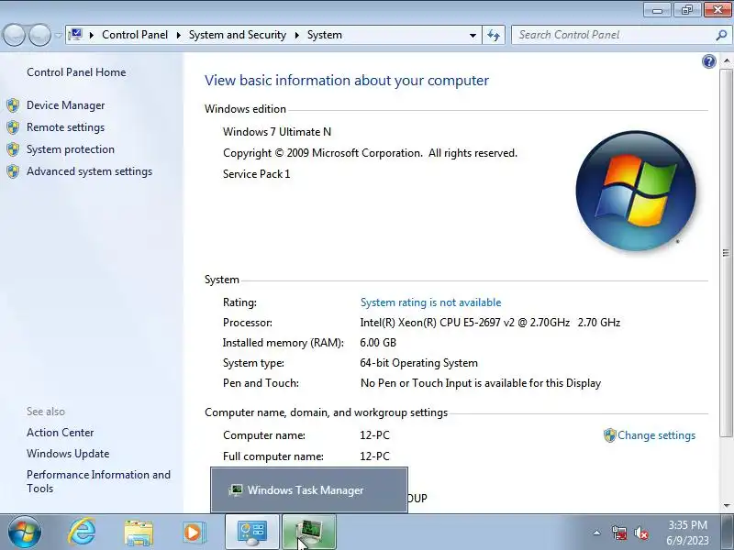
Task: Expand the arrow after System and Security breadcrumb
Action: point(296,35)
